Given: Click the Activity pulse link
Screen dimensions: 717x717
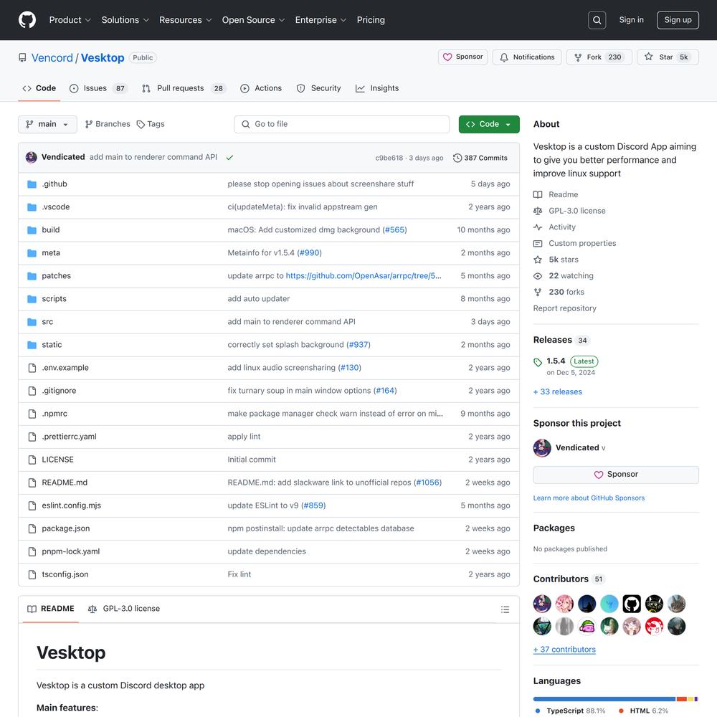Looking at the screenshot, I should tap(554, 227).
